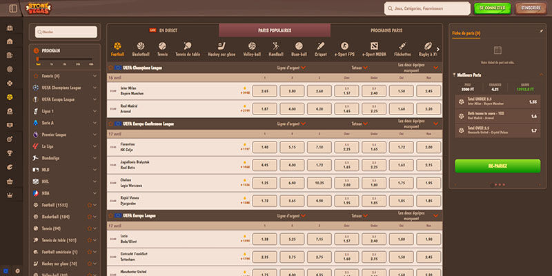Click the green RE-PARIEZ button
Image resolution: width=552 pixels, height=276 pixels.
click(497, 166)
